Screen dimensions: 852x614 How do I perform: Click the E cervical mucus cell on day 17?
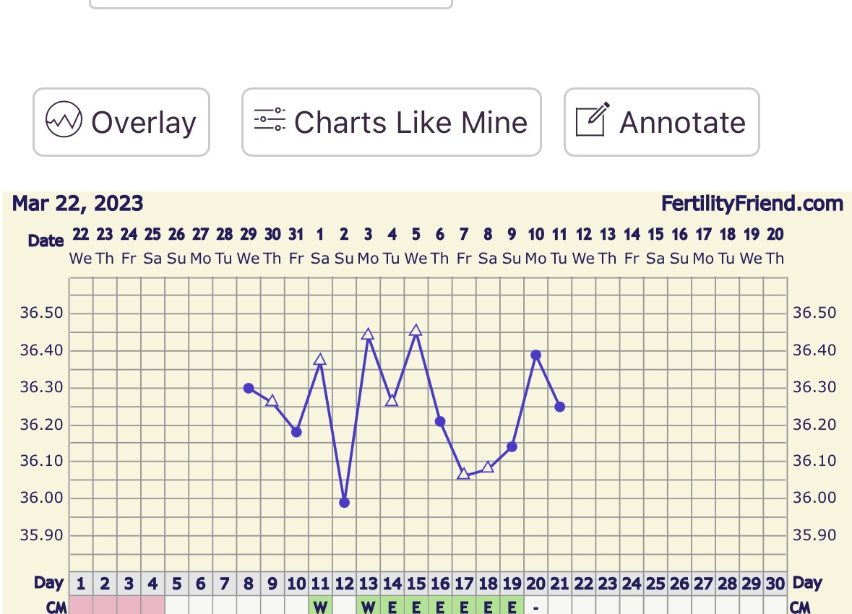463,607
